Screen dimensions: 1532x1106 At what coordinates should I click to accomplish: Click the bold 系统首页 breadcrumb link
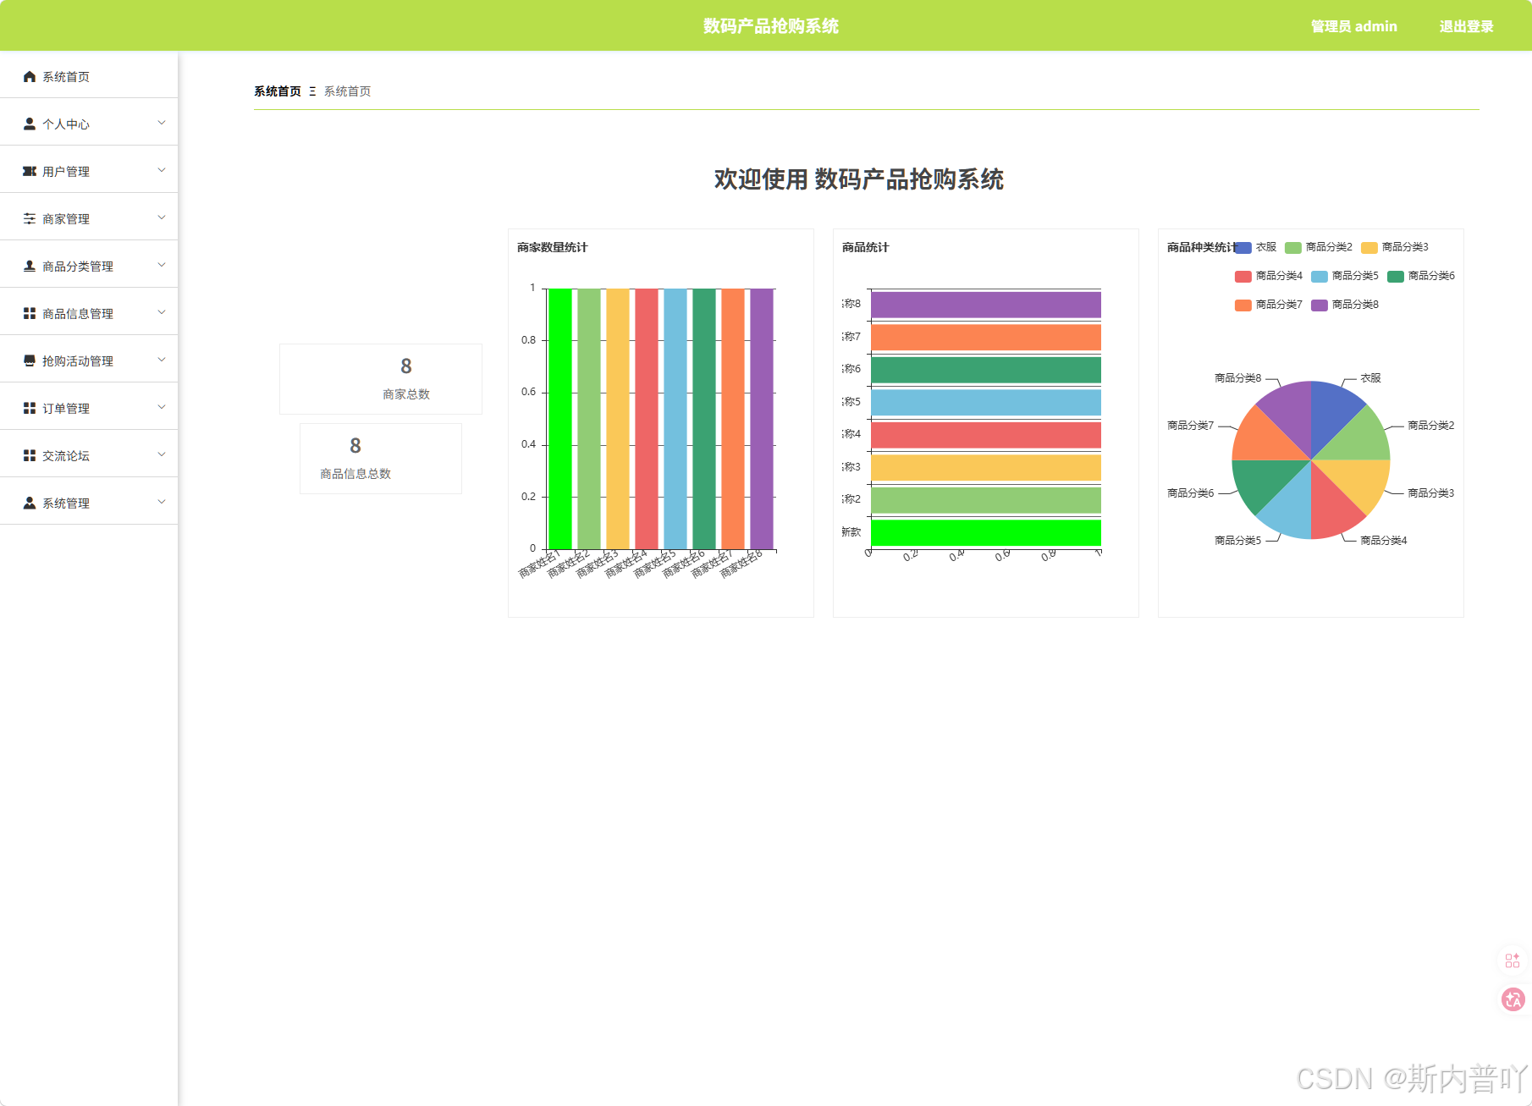click(x=278, y=91)
